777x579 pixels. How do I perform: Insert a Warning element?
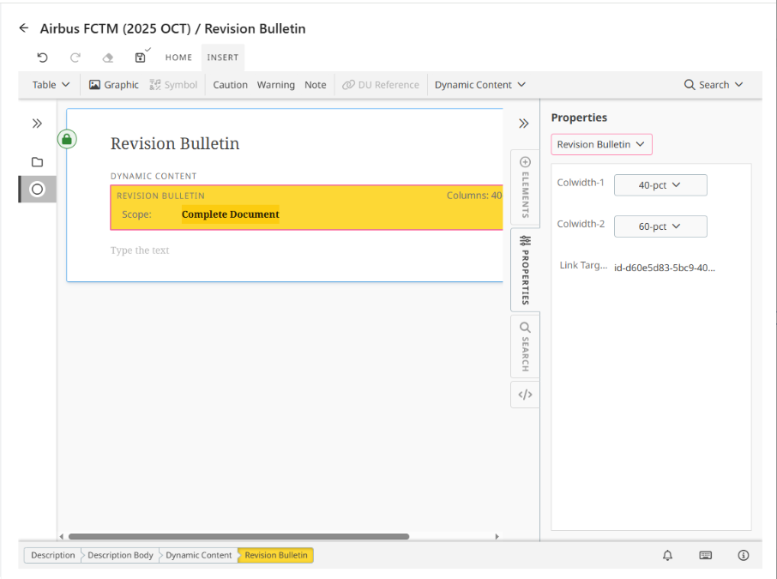pos(275,85)
